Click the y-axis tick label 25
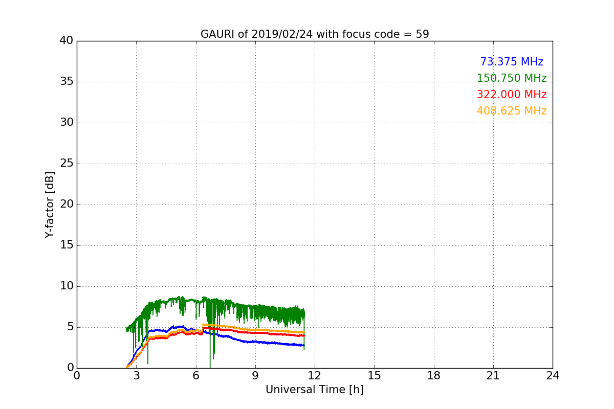This screenshot has height=409, width=614. coord(67,164)
